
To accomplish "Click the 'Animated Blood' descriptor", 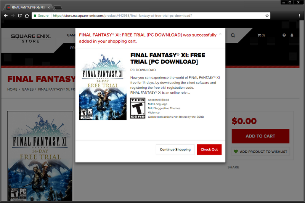I will tap(158, 100).
